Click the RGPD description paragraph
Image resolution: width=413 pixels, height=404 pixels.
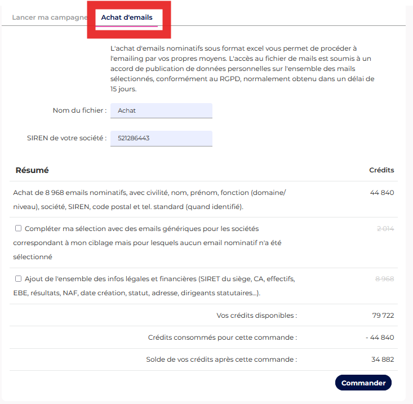(242, 69)
